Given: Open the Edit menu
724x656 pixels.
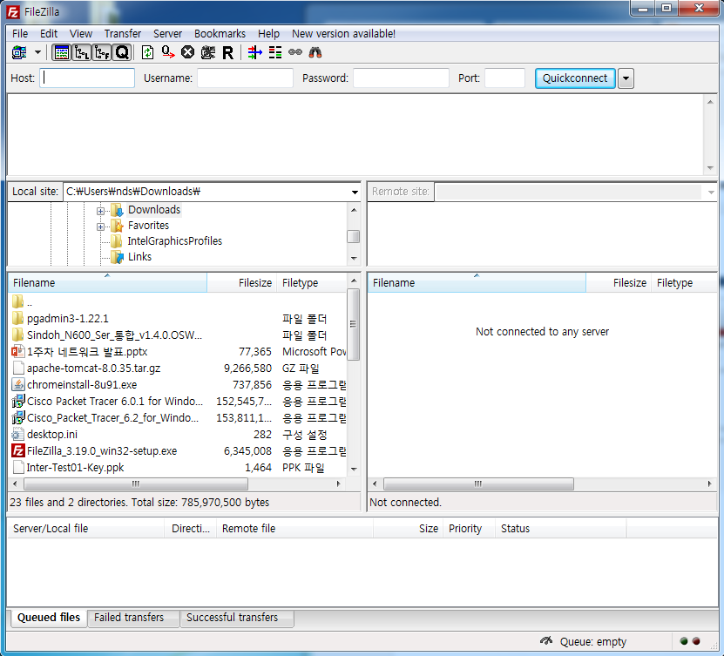Looking at the screenshot, I should pyautogui.click(x=49, y=34).
